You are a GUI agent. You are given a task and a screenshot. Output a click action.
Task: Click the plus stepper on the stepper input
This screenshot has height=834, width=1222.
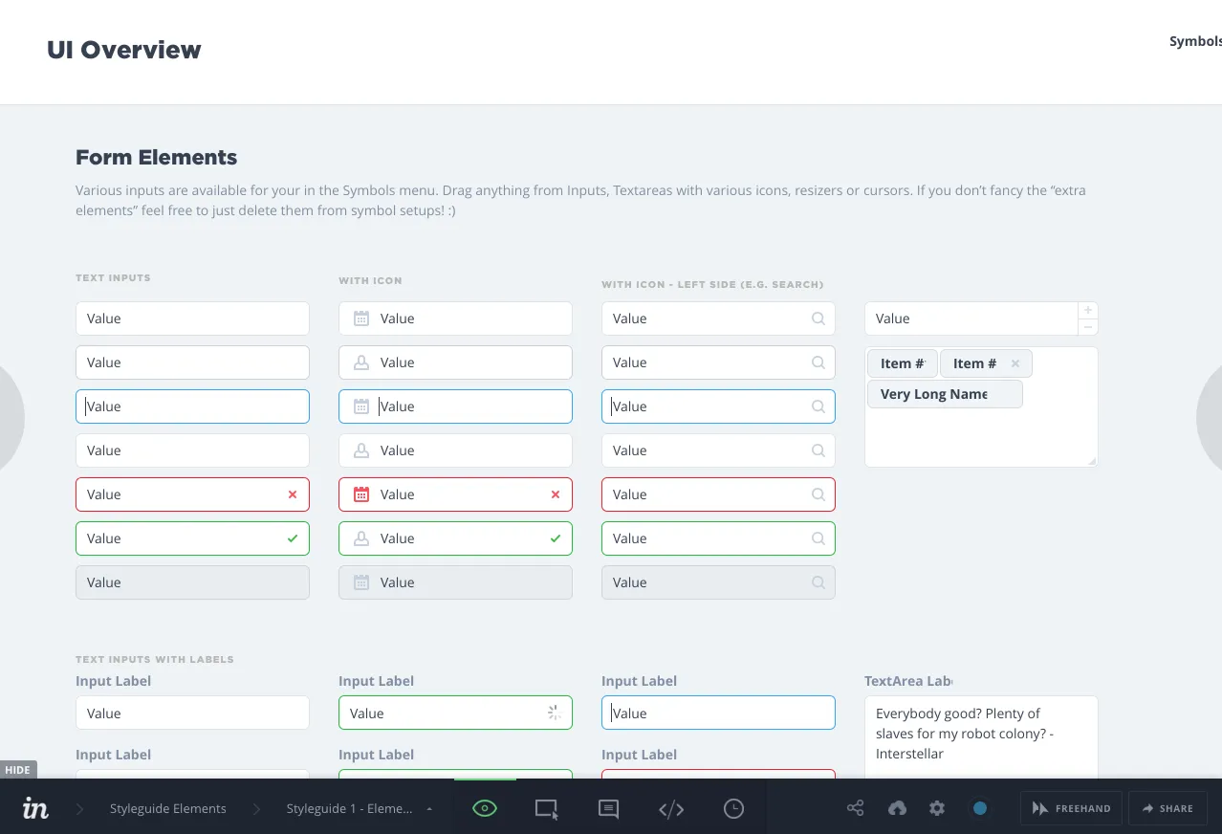(x=1087, y=309)
